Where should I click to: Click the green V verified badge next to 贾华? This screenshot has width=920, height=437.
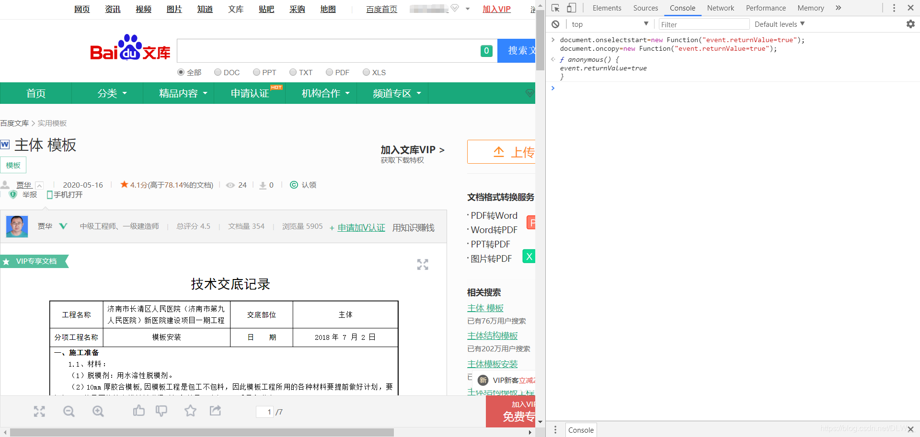63,226
